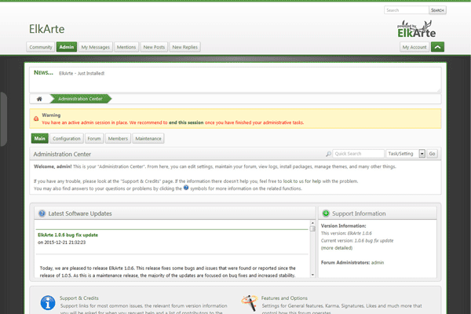Click the Support & Credits info icon
The width and height of the screenshot is (471, 314).
pos(48,301)
